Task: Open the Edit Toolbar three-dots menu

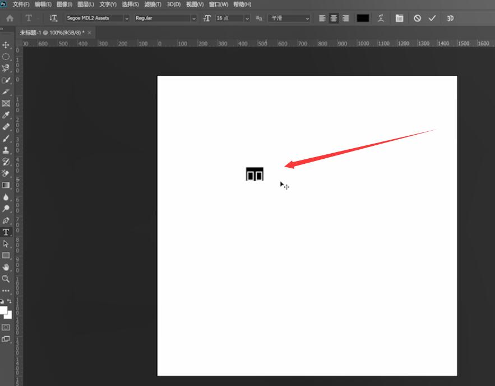Action: (x=6, y=290)
